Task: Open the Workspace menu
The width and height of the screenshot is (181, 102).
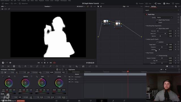Action: coord(64,1)
